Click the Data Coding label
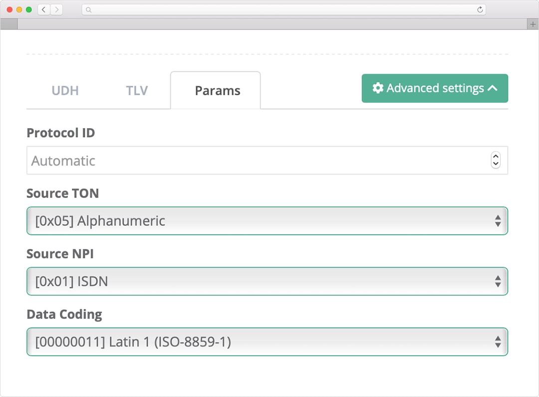This screenshot has height=397, width=539. (x=64, y=315)
